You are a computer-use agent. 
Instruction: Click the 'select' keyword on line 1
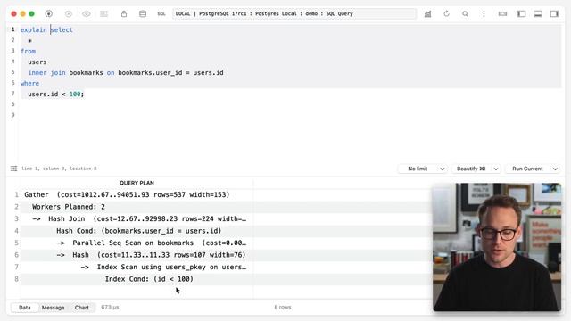click(x=62, y=29)
